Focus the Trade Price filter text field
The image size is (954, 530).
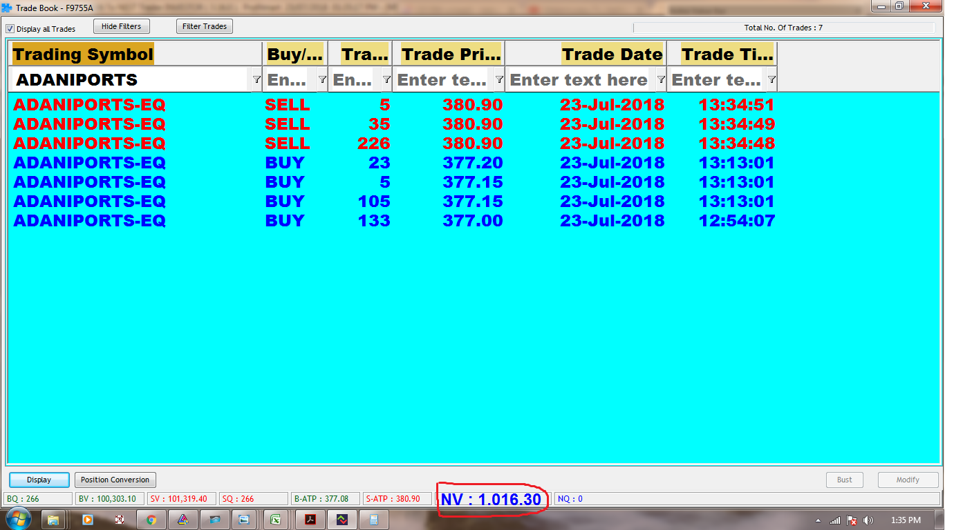pos(442,79)
